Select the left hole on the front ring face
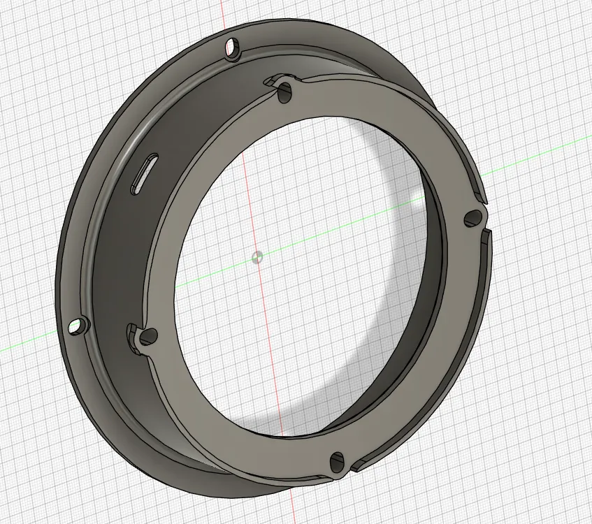Image resolution: width=592 pixels, height=524 pixels. click(x=148, y=335)
